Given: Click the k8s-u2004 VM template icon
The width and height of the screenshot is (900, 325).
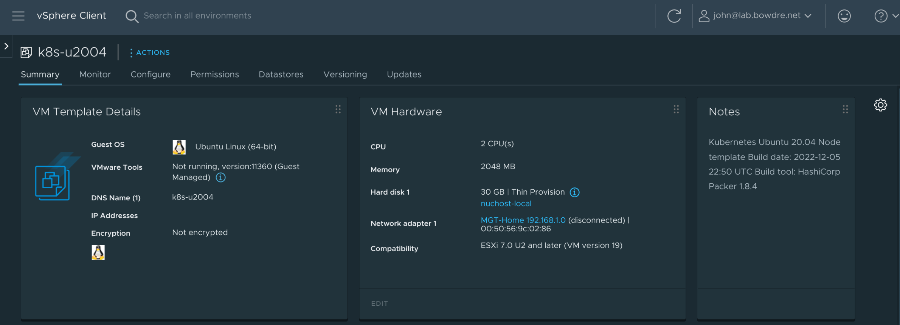Looking at the screenshot, I should pyautogui.click(x=26, y=52).
